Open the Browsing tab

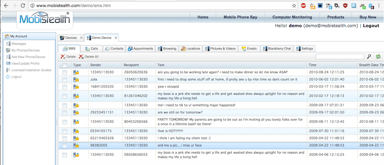pyautogui.click(x=167, y=48)
